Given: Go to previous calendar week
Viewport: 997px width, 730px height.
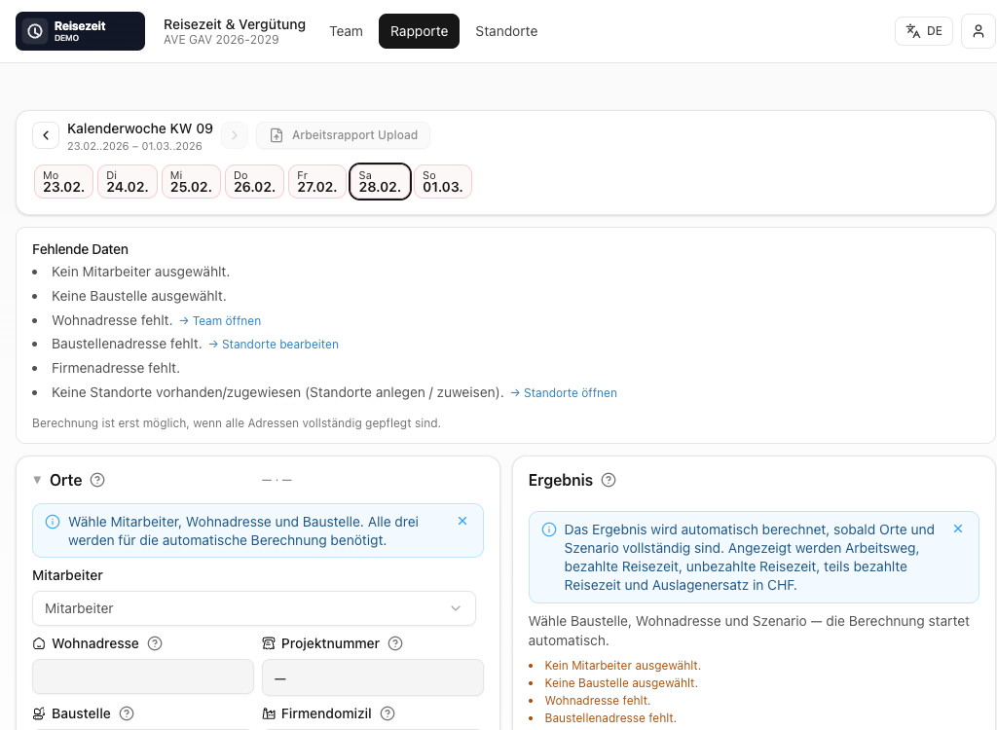Looking at the screenshot, I should [46, 135].
